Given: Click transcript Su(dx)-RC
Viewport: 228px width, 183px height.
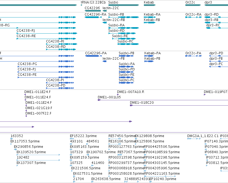Looking at the screenshot, I should coord(128,44).
